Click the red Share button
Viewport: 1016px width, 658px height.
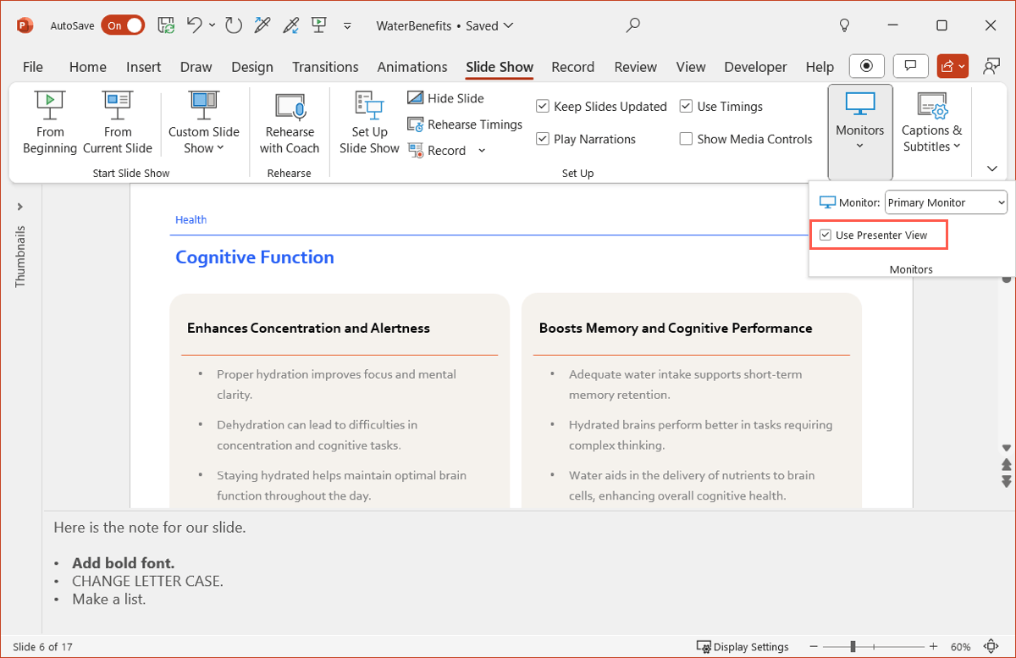952,65
